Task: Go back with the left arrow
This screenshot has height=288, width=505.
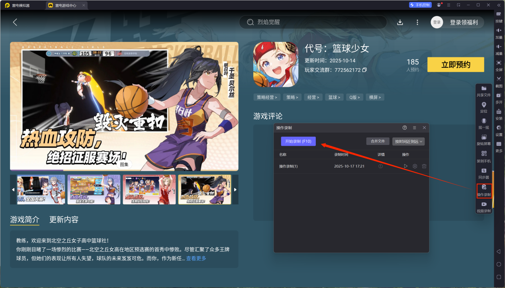Action: point(15,22)
